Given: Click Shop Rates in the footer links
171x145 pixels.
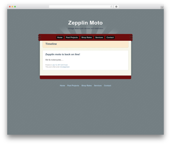Looking at the screenshot, I should pos(87,86).
